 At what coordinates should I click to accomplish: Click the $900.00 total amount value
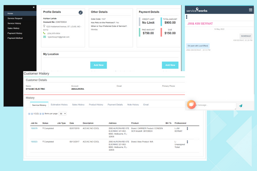[x=170, y=23]
